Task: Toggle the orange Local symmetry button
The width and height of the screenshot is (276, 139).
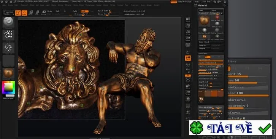Action: point(188,58)
